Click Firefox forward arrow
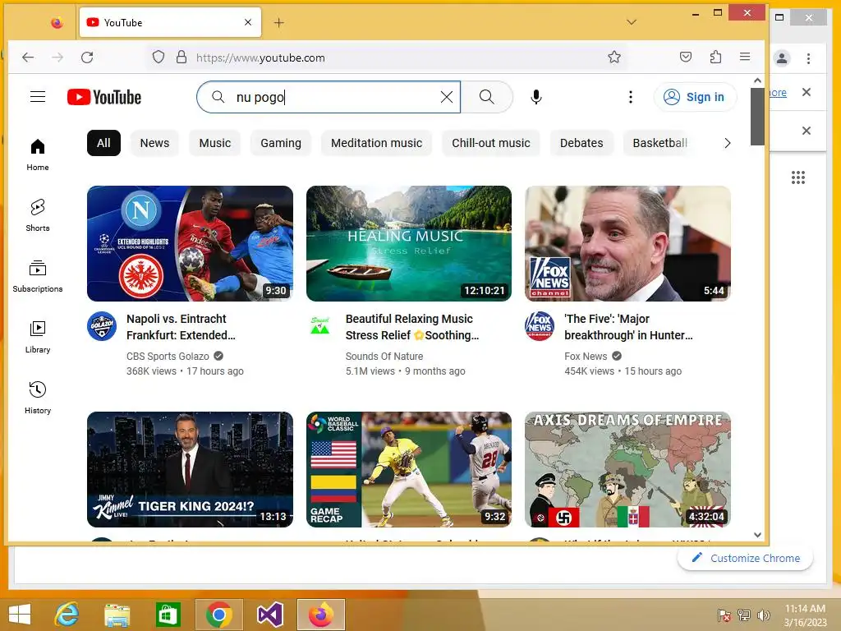This screenshot has height=631, width=841. coord(57,58)
